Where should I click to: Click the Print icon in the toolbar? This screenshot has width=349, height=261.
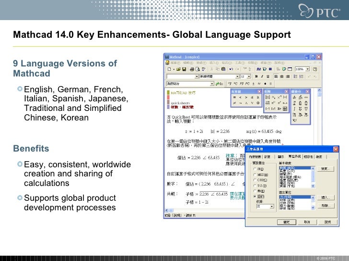pos(192,69)
